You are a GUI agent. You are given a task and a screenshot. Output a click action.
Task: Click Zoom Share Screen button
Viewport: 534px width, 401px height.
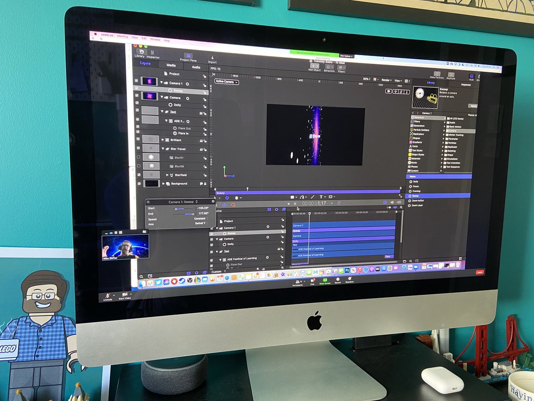point(324,281)
